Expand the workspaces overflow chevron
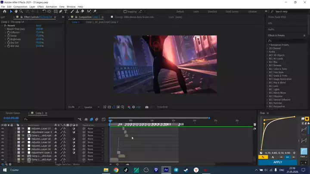The width and height of the screenshot is (310, 174). tap(266, 12)
